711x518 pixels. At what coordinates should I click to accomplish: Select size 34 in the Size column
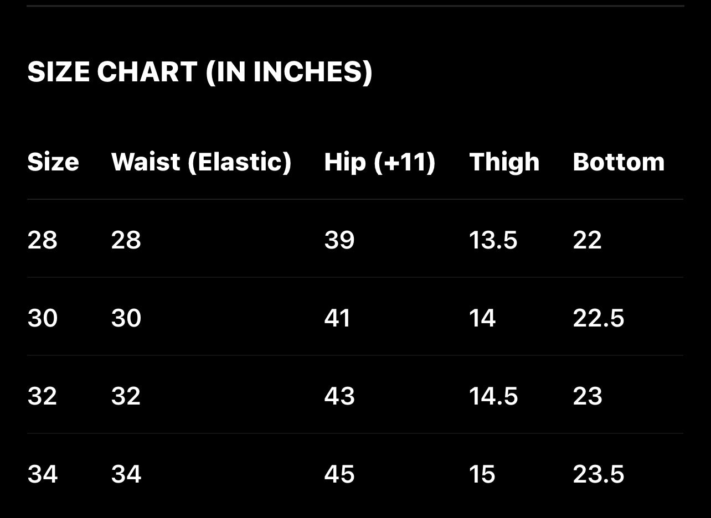tap(42, 474)
